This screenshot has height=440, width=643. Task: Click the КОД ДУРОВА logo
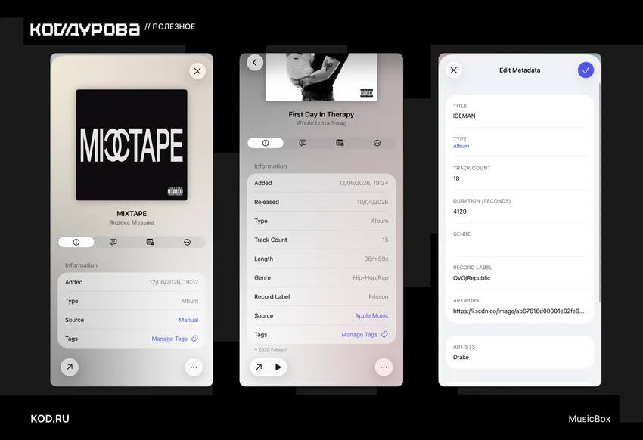[85, 29]
